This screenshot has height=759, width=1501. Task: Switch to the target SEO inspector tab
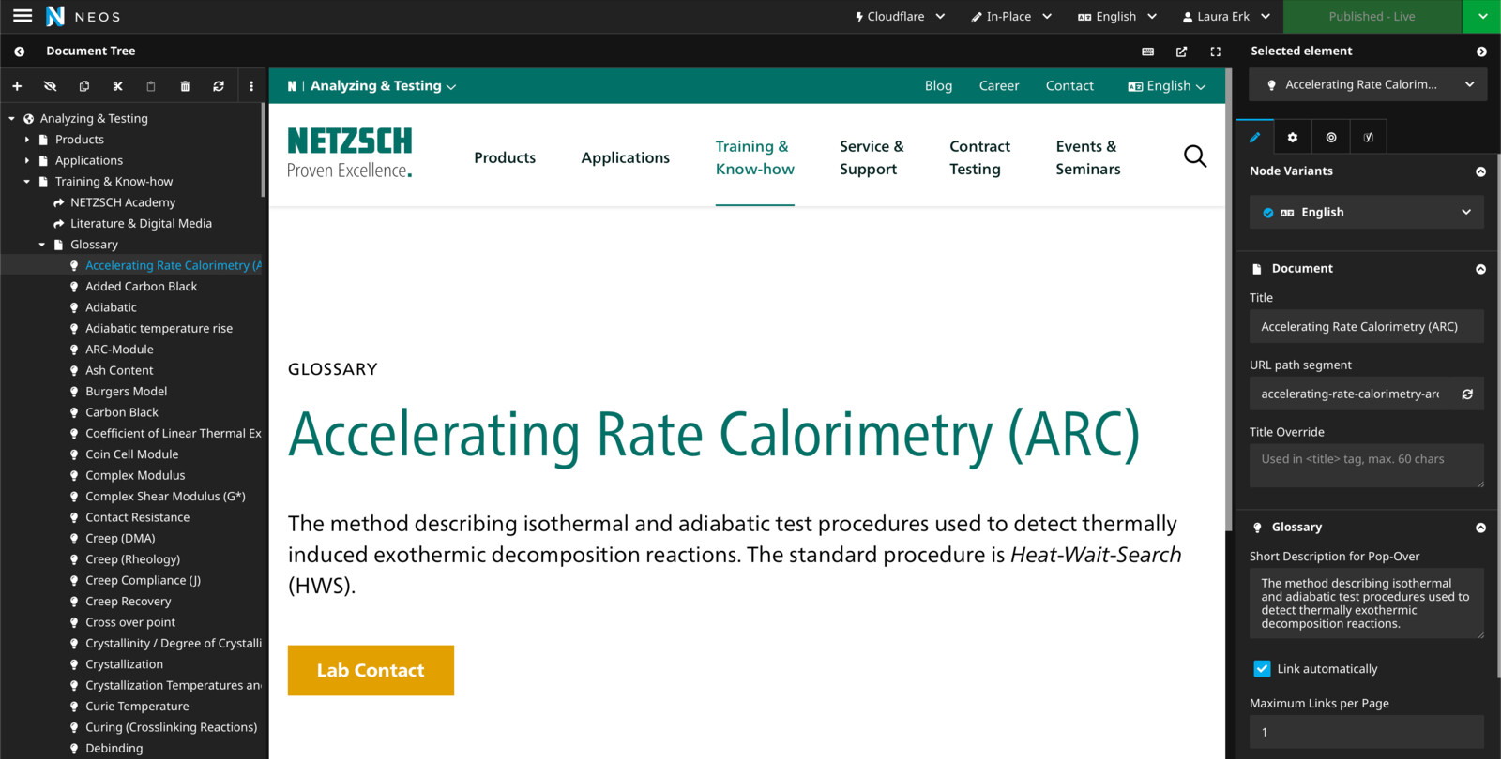tap(1331, 137)
